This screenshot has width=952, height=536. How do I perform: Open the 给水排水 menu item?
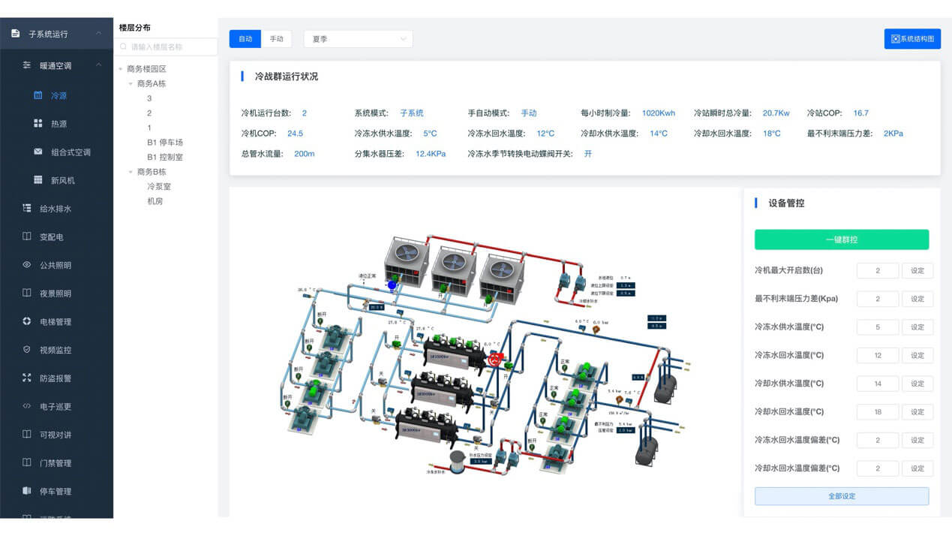56,209
